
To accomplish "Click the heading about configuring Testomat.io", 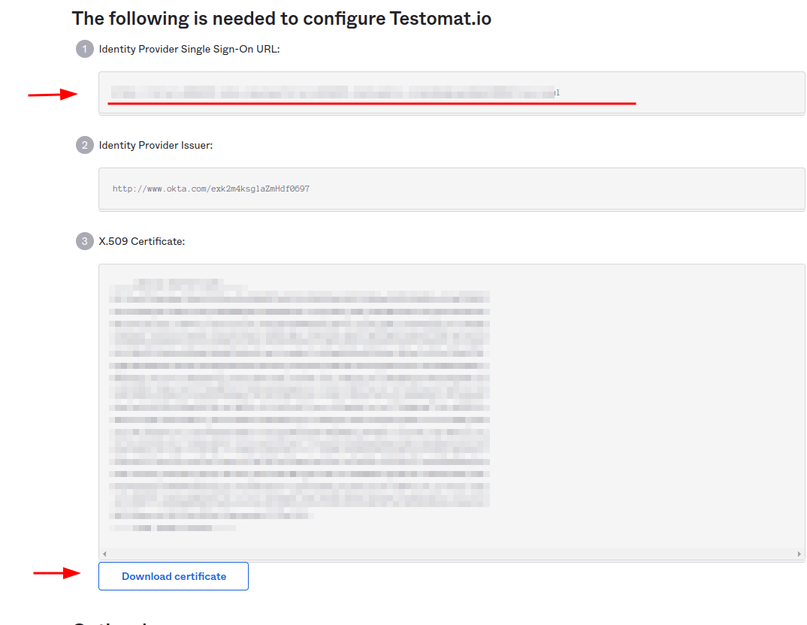I will coord(282,19).
